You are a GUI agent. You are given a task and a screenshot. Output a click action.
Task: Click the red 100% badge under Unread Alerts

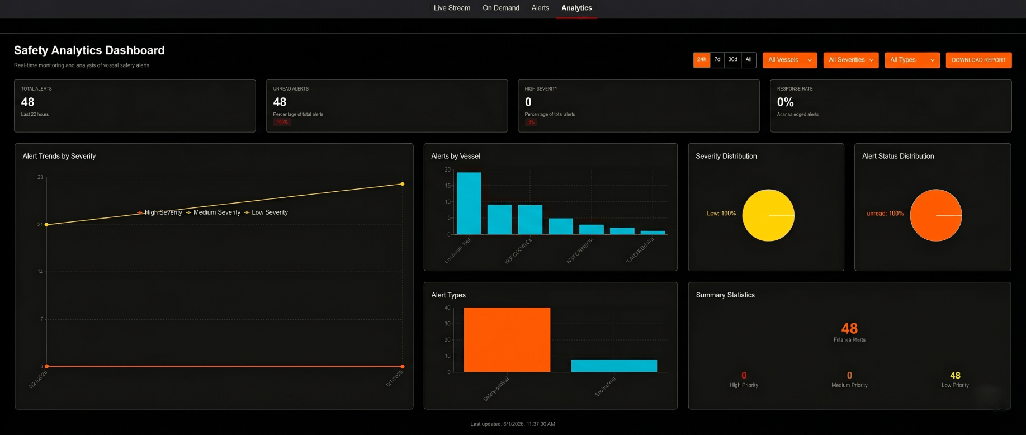282,122
